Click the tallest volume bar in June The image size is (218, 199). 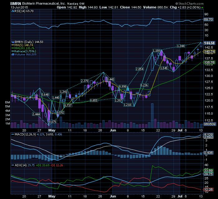point(152,116)
